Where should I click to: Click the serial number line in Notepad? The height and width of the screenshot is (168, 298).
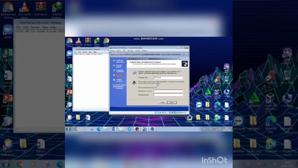88,54
